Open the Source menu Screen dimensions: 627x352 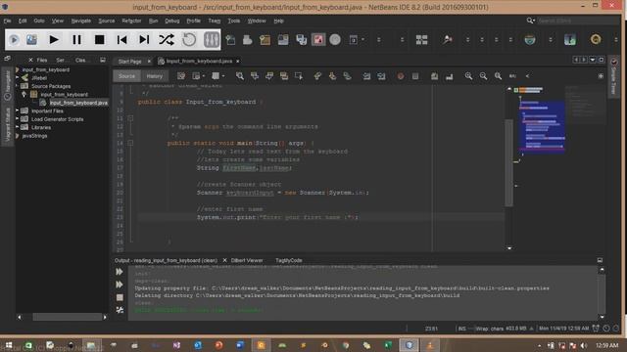pos(107,21)
